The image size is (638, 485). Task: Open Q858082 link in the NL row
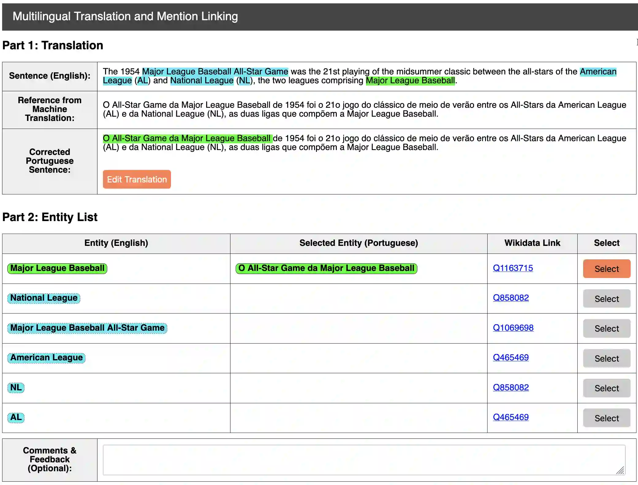pos(511,387)
